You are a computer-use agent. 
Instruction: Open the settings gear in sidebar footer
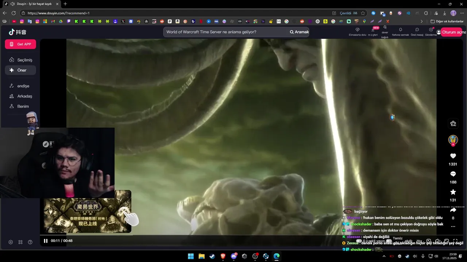click(11, 242)
